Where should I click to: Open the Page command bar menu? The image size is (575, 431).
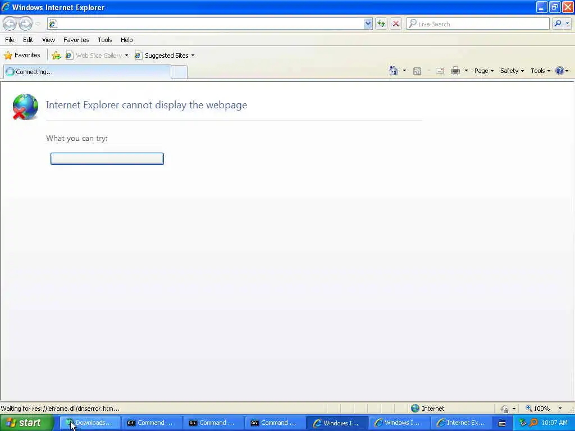(x=483, y=71)
